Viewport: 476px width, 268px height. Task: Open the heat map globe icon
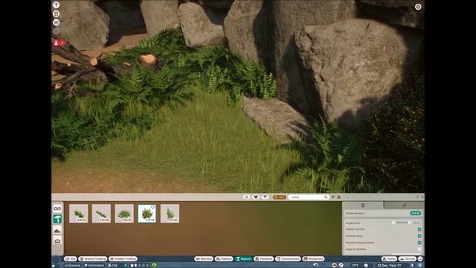pos(341,265)
